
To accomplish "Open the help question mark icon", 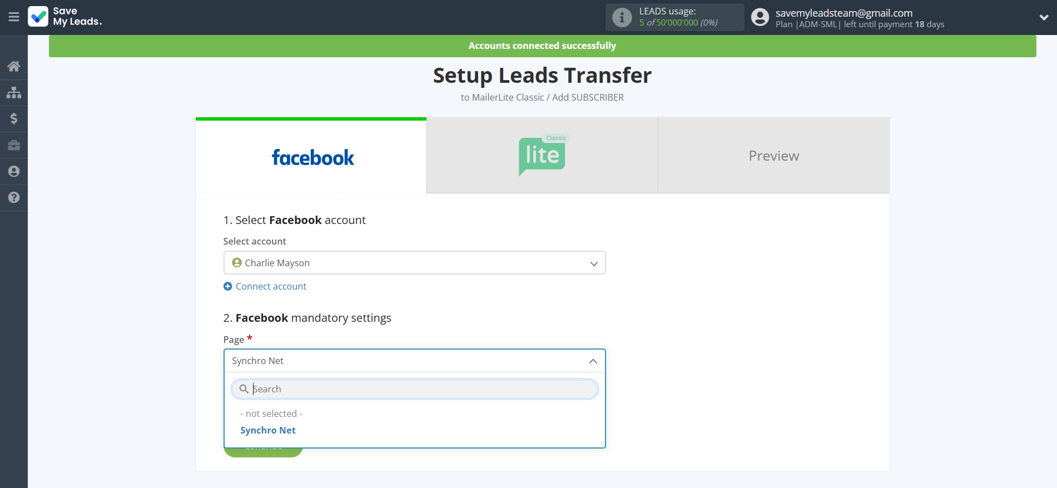I will tap(14, 197).
